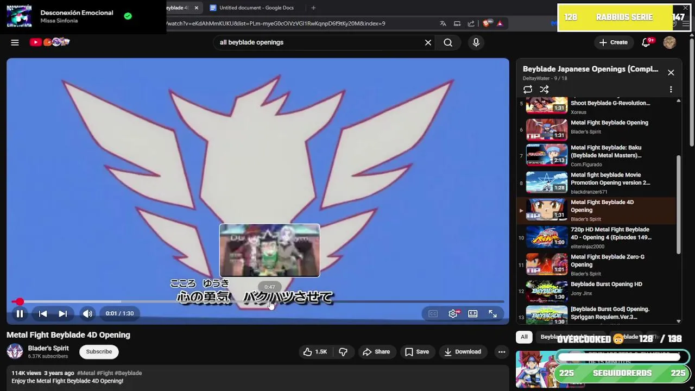Open a new browser tab
This screenshot has width=695, height=391.
point(313,8)
